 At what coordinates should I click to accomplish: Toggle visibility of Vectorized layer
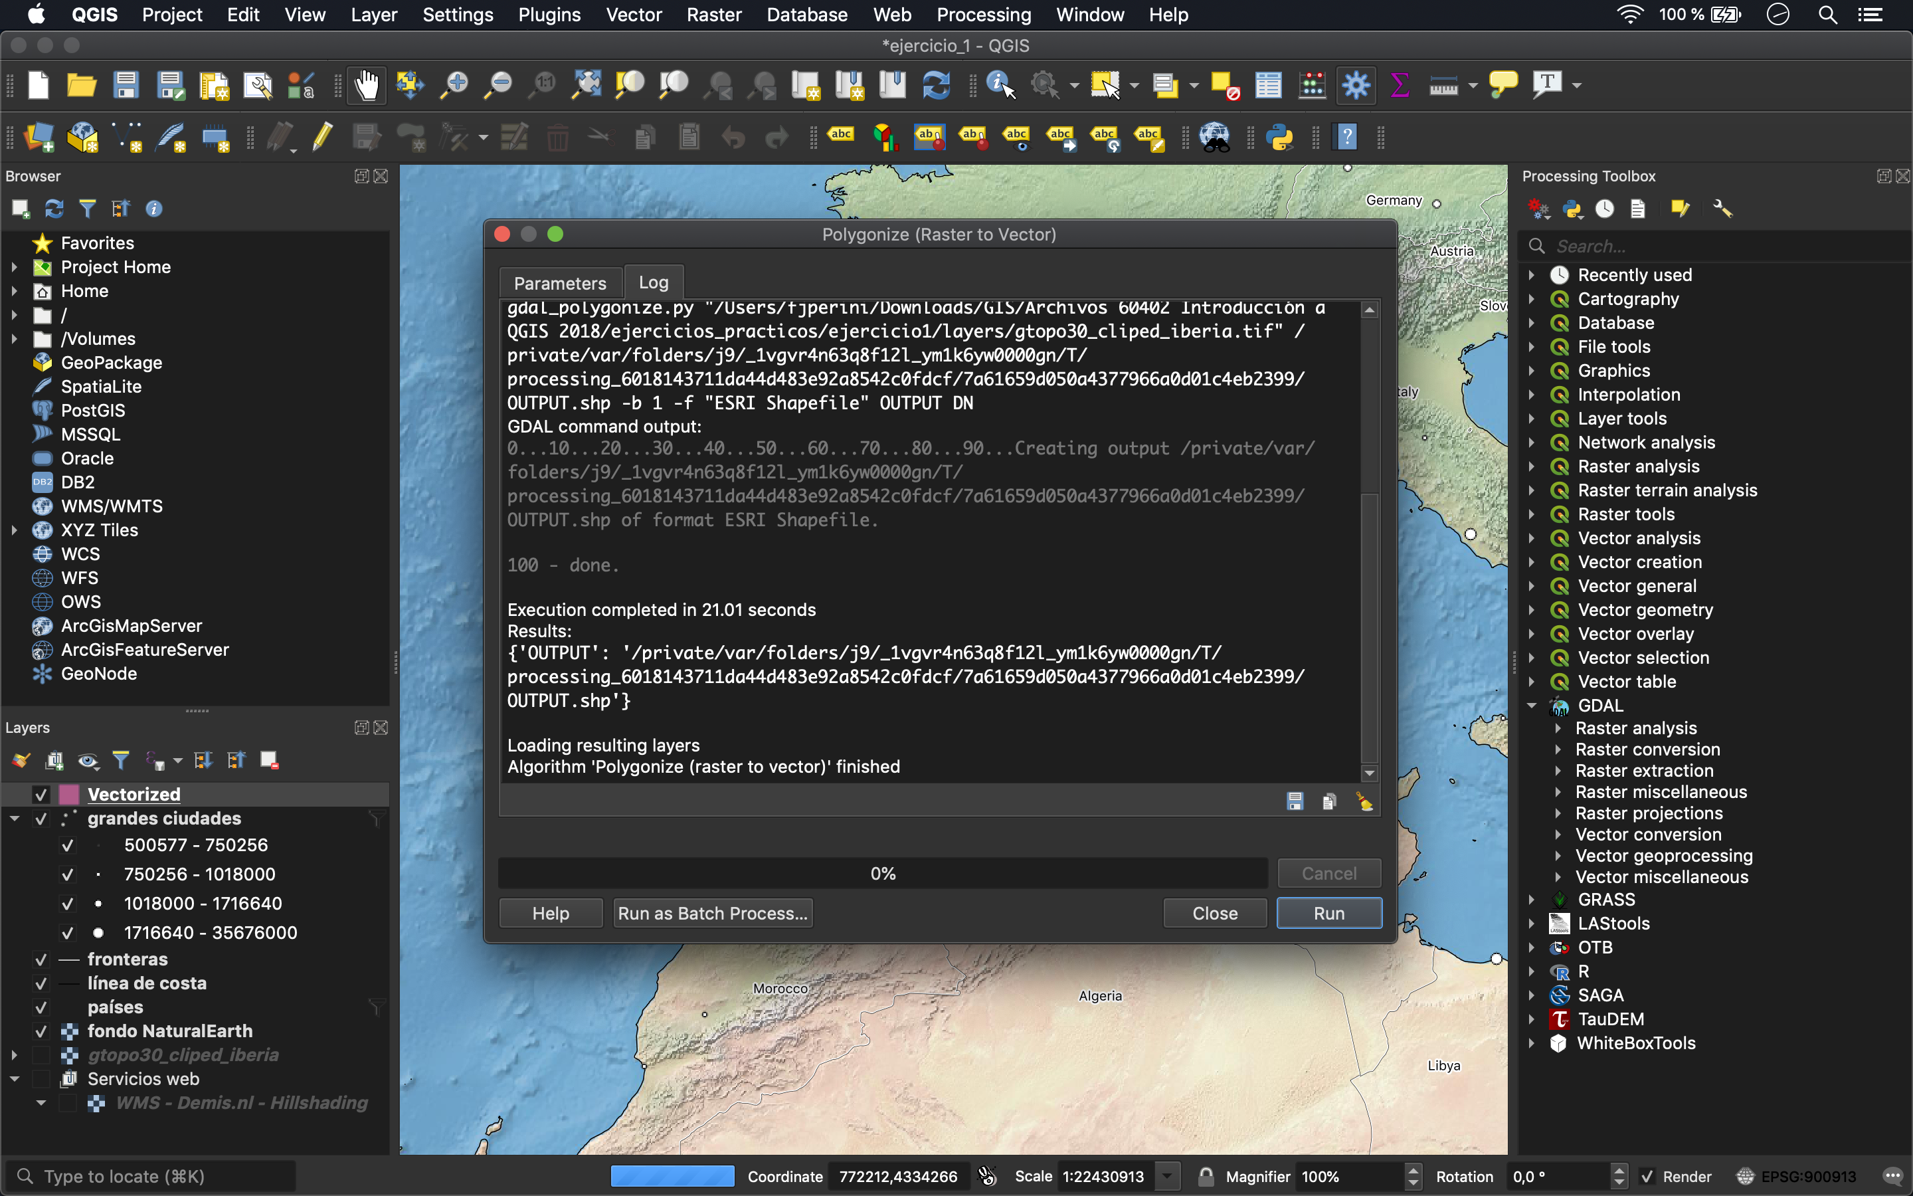click(41, 794)
